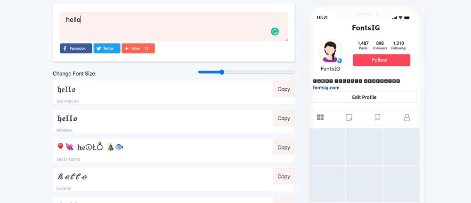
Task: Click the Follow button on phone preview
Action: [x=382, y=60]
